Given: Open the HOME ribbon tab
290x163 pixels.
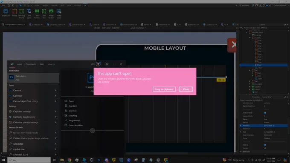Looking at the screenshot, I should tap(37, 6).
